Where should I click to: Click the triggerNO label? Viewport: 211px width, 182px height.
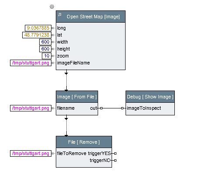[x=100, y=161]
